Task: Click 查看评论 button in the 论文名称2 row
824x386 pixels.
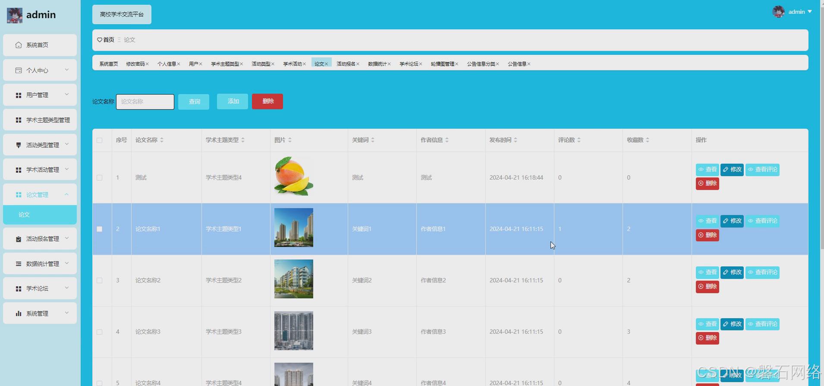Action: tap(762, 272)
